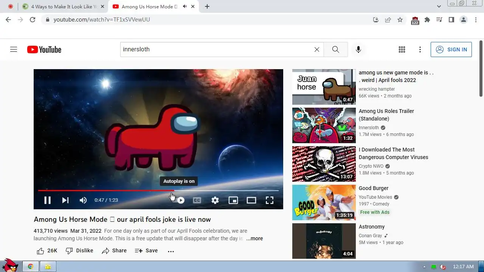Viewport: 484px width, 272px height.
Task: Open the yellow taskbar application
Action: click(48, 266)
